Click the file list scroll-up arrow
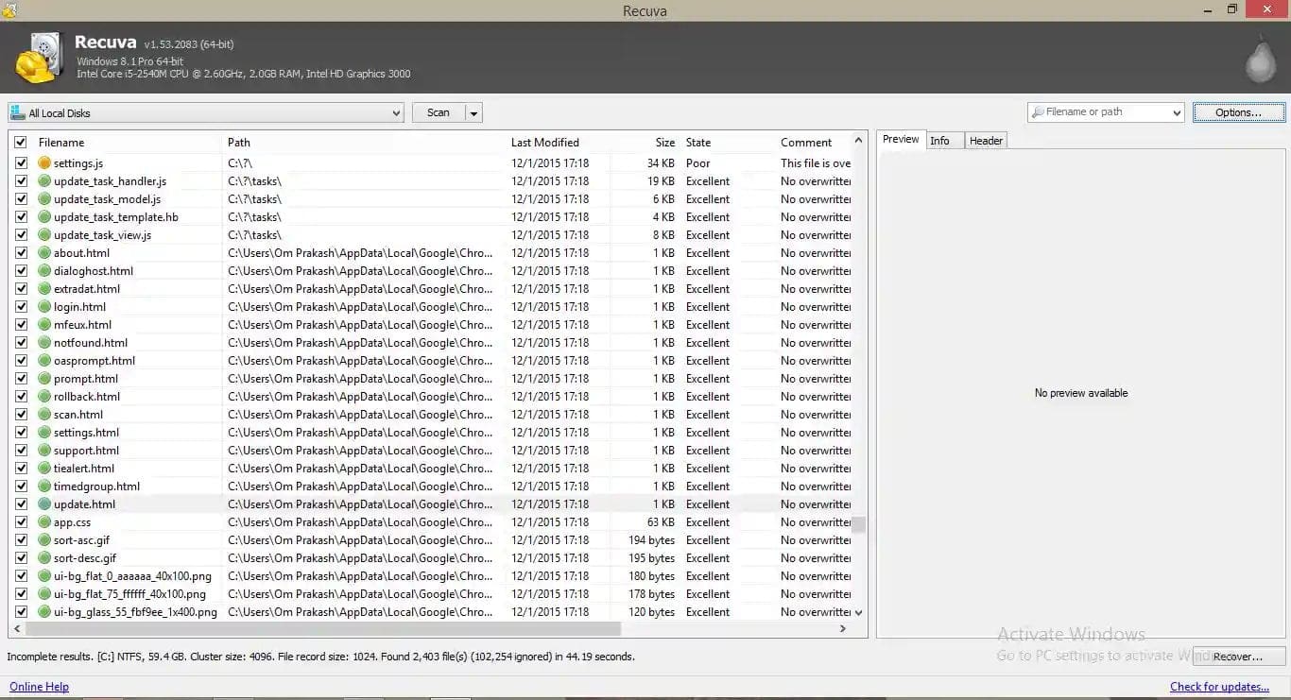This screenshot has width=1291, height=700. (x=859, y=141)
